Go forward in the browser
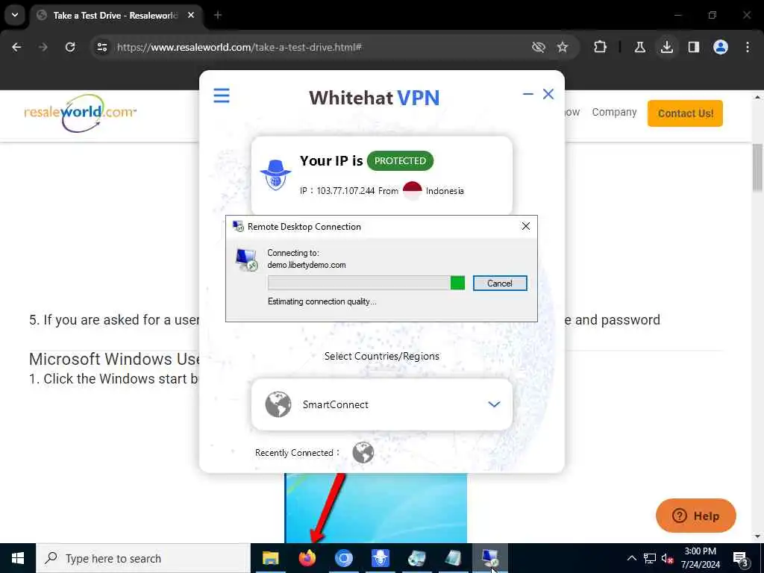The height and width of the screenshot is (573, 764). pos(43,47)
